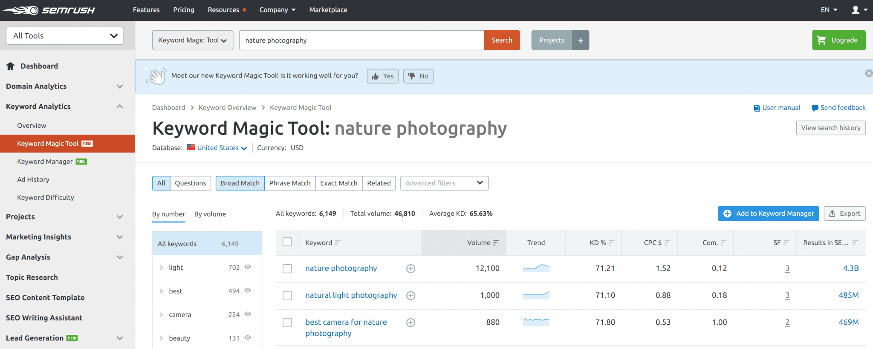Open the user account icon menu
The width and height of the screenshot is (873, 349).
pos(859,10)
